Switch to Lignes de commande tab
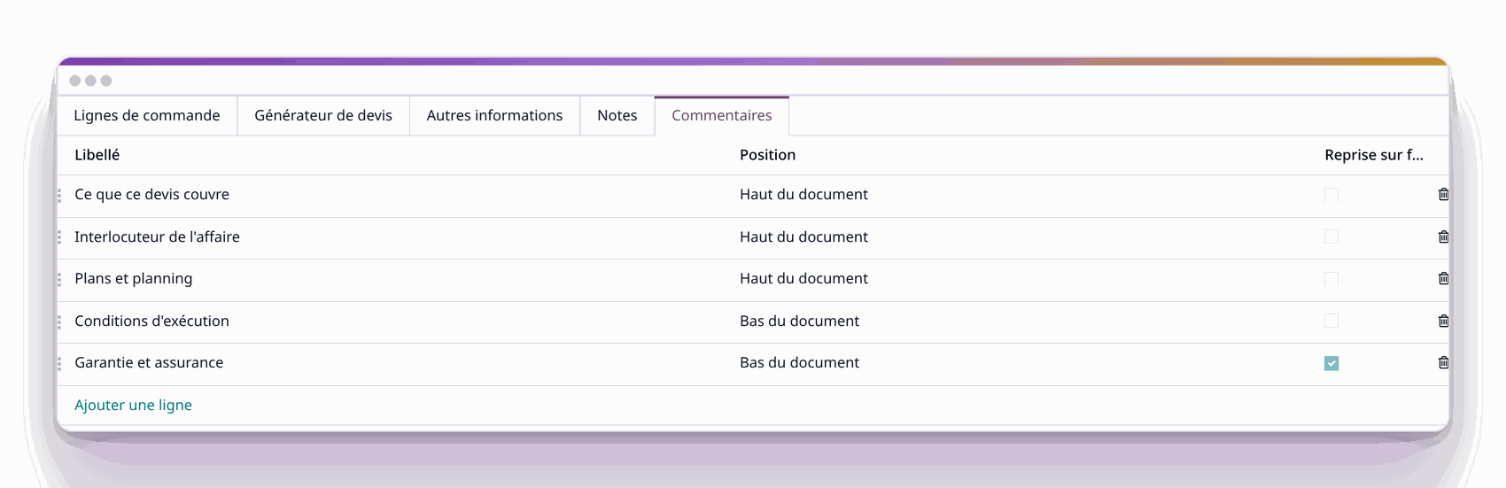The image size is (1506, 488). click(x=147, y=116)
